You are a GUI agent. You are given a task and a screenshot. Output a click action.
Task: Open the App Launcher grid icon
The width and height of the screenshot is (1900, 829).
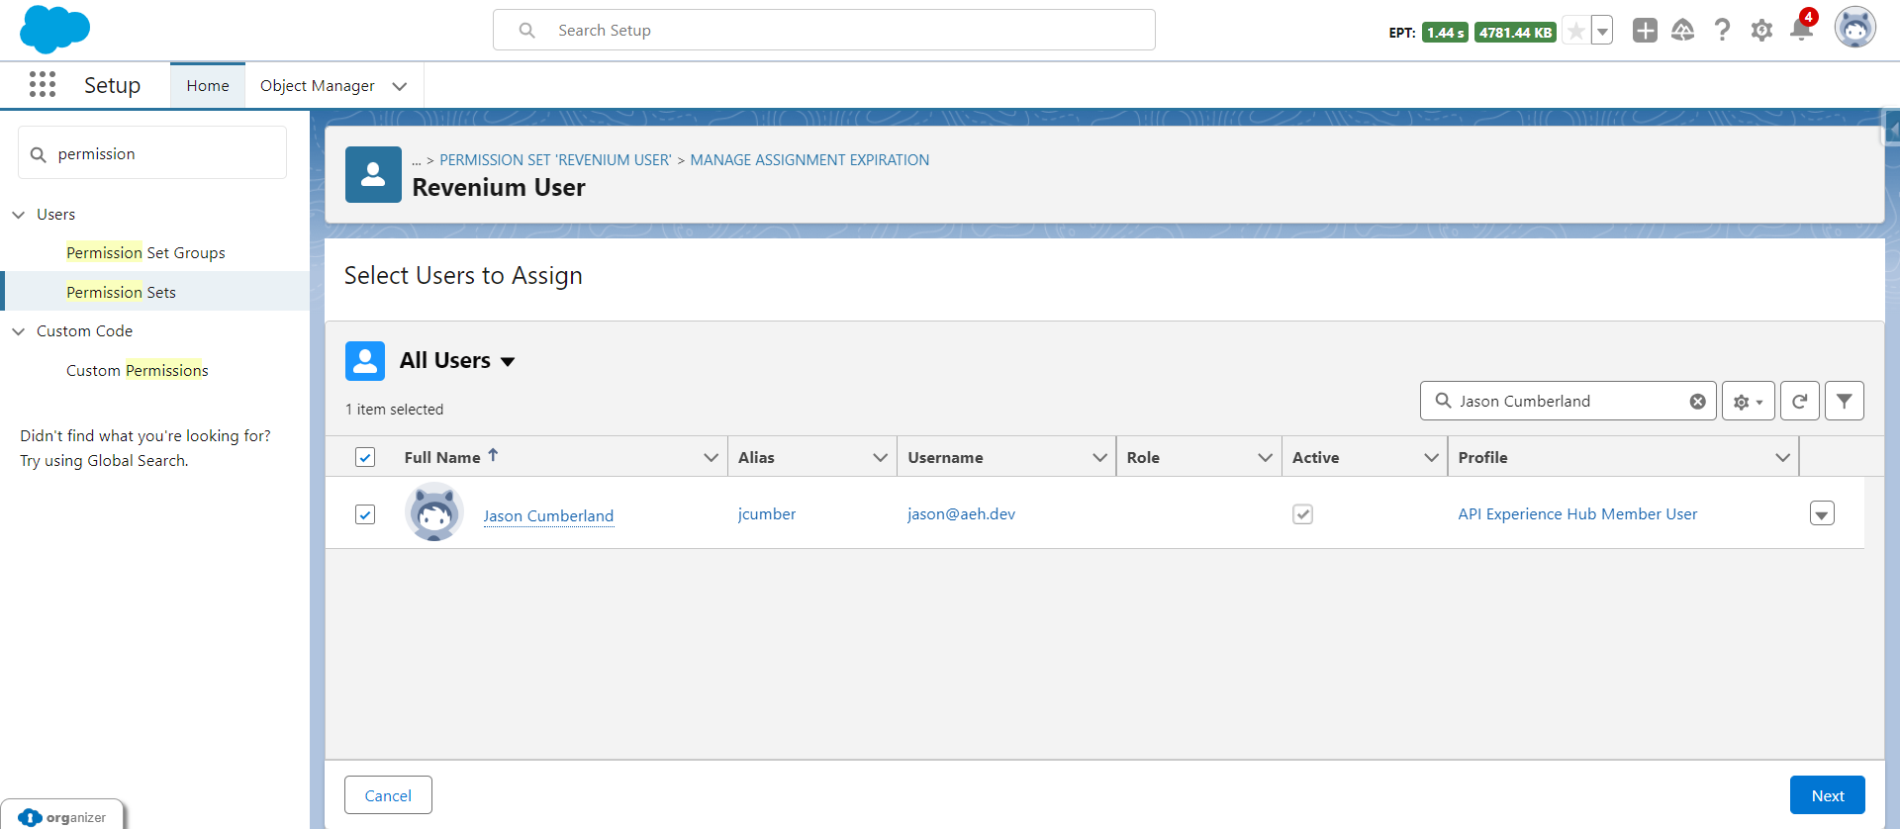[43, 85]
